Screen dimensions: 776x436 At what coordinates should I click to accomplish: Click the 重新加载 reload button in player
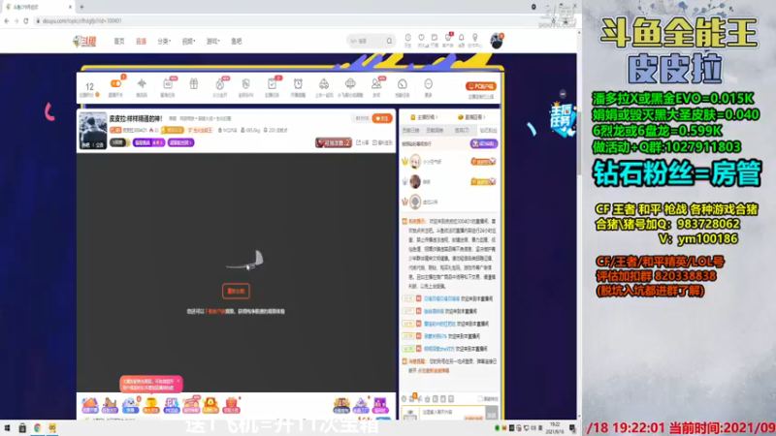click(236, 292)
